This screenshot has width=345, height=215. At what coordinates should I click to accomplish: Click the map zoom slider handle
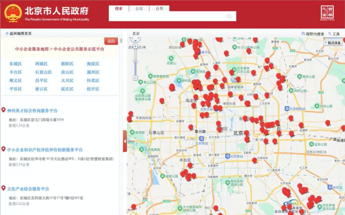click(135, 61)
